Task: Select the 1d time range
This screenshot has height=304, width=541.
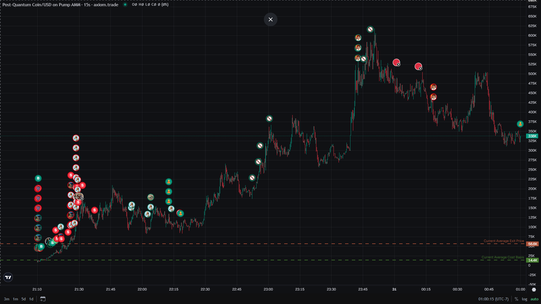Action: 31,299
